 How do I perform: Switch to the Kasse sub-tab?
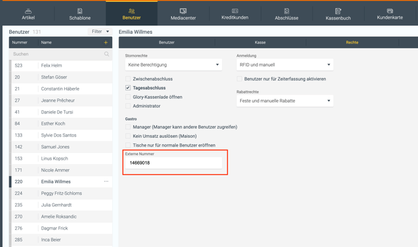click(260, 42)
